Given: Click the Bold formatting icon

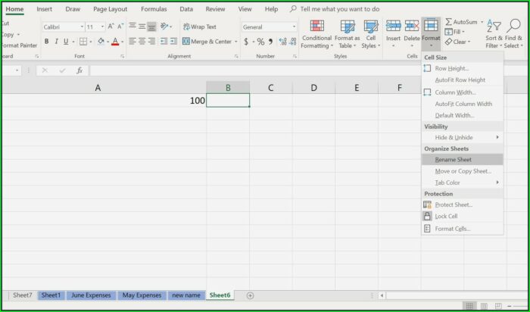Looking at the screenshot, I should tap(47, 42).
